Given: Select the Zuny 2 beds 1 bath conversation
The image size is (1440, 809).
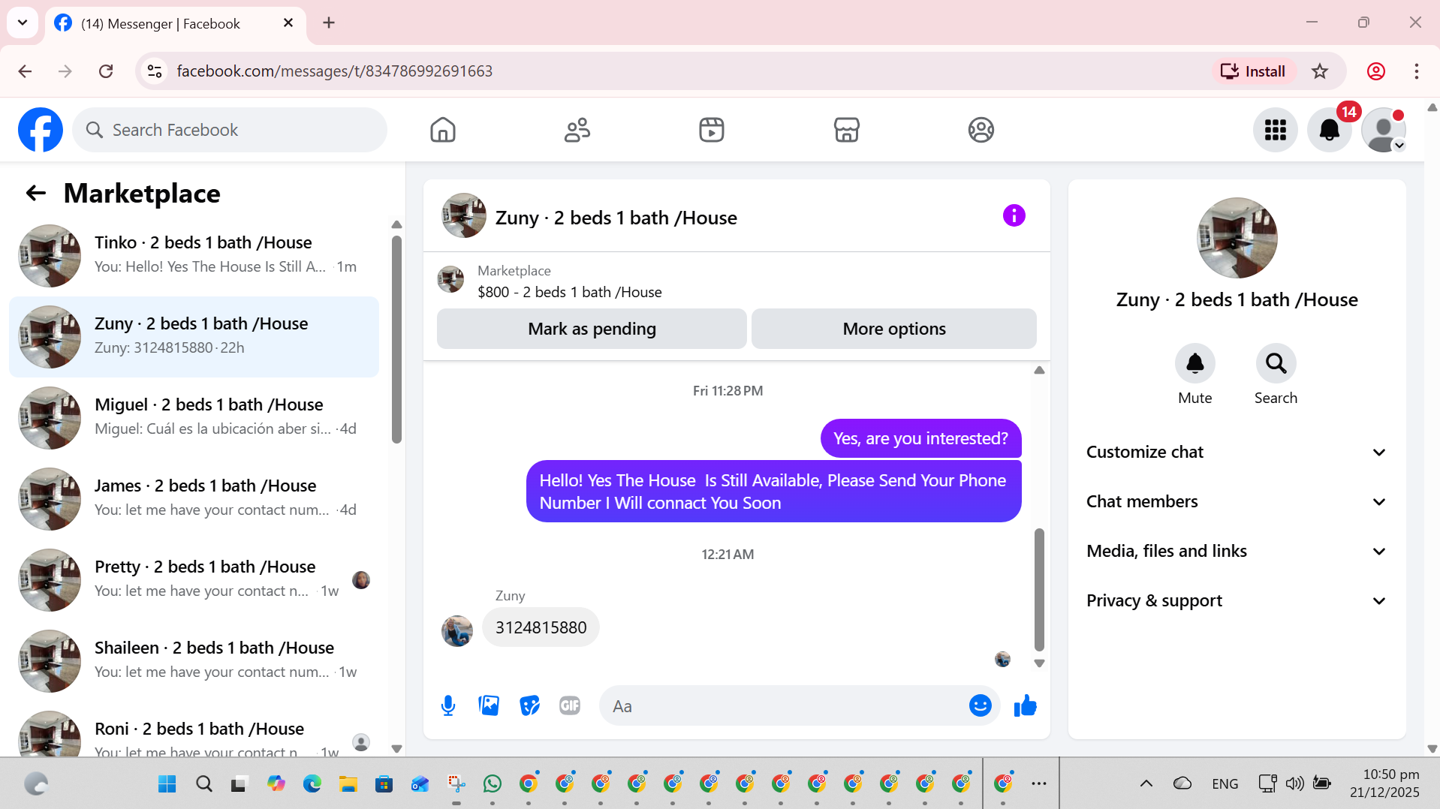Looking at the screenshot, I should pyautogui.click(x=194, y=337).
